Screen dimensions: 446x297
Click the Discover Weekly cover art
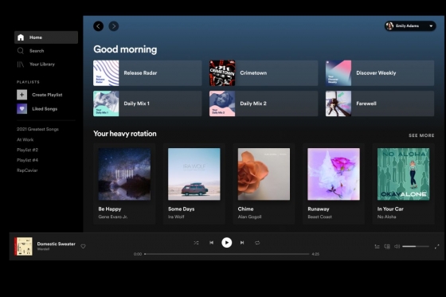click(338, 73)
